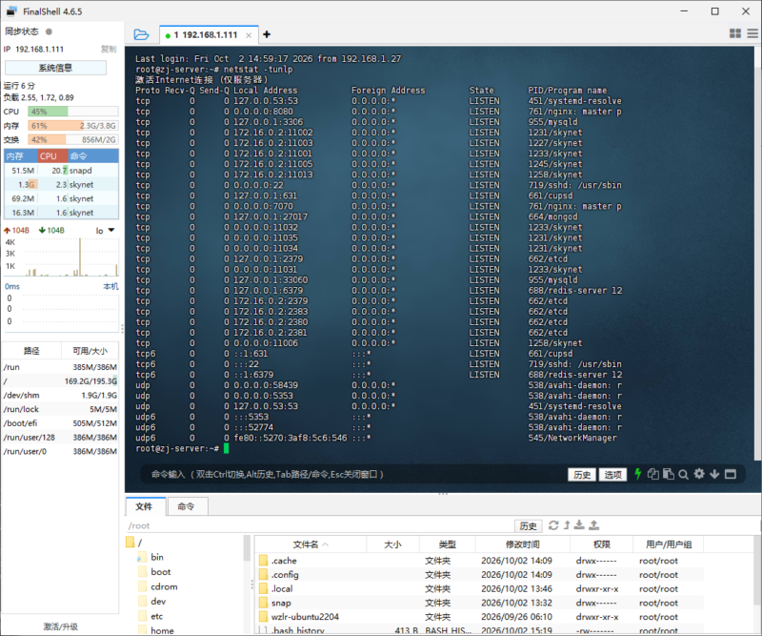
Task: Switch to the 命令 tab below terminal
Action: pos(186,506)
